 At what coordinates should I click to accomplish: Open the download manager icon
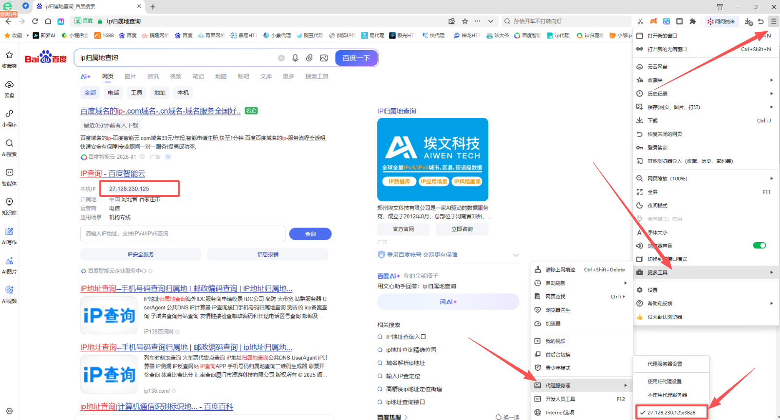(748, 21)
